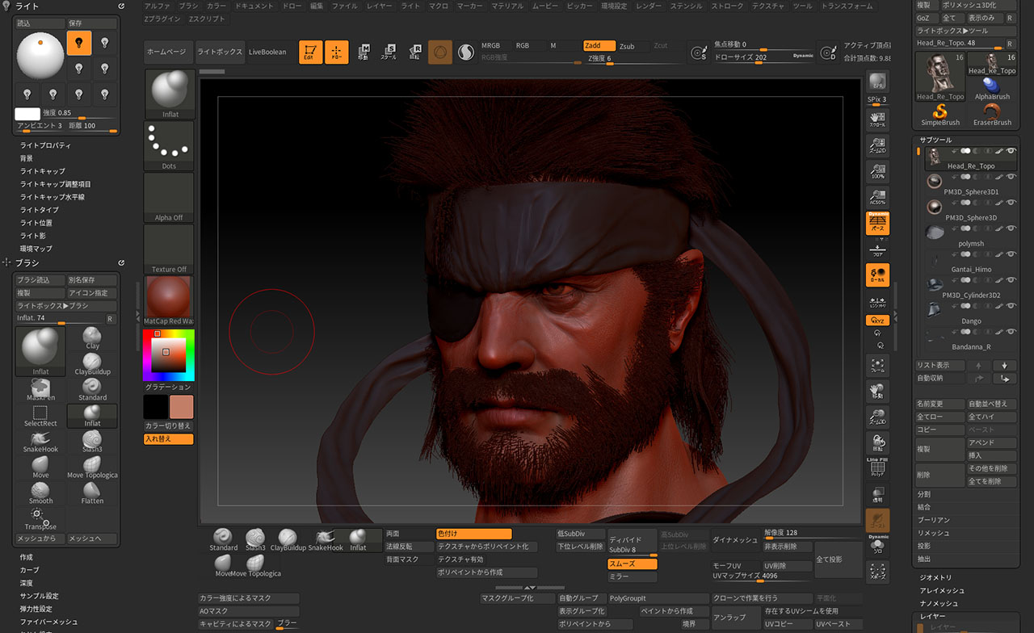Select SnakeHook brush in bottom shelf
Image resolution: width=1034 pixels, height=633 pixels.
pyautogui.click(x=326, y=539)
